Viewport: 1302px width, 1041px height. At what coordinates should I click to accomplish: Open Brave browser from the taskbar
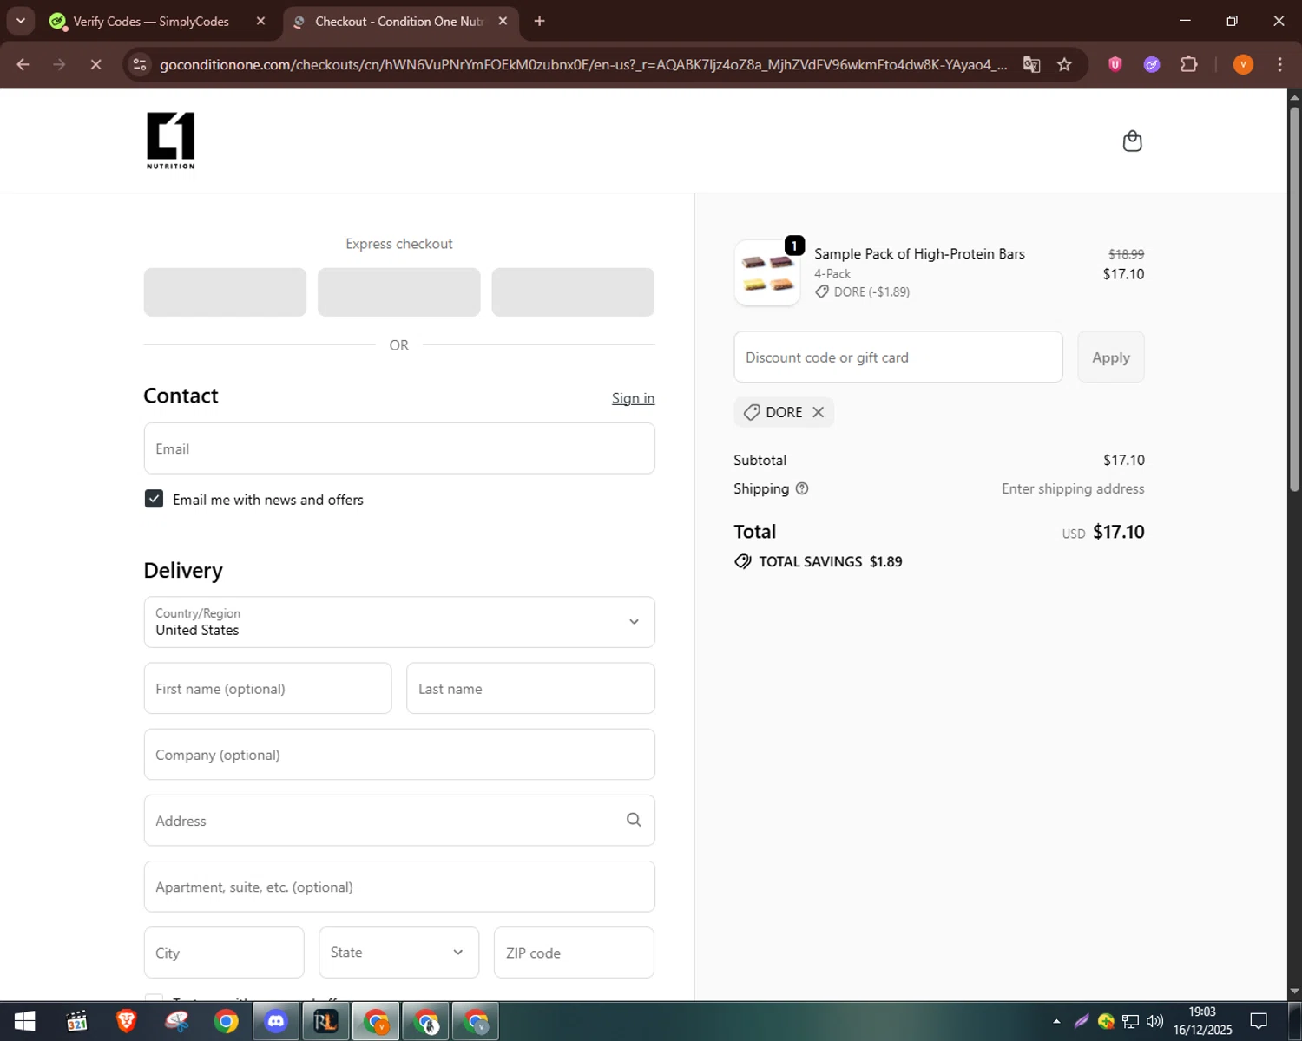coord(127,1022)
